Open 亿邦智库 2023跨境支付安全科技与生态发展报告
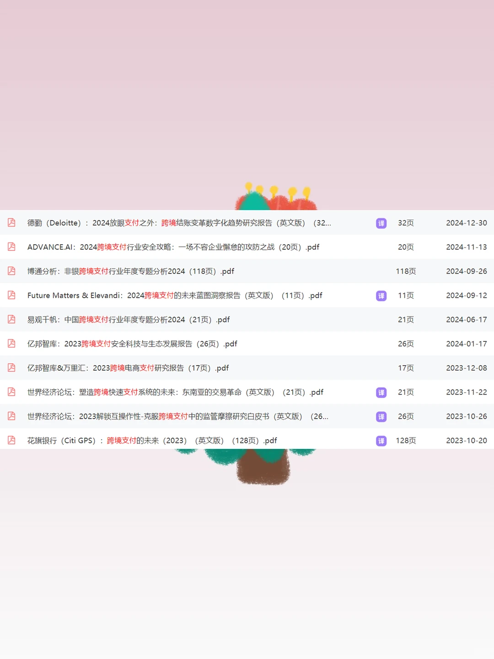Image resolution: width=494 pixels, height=659 pixels. click(x=132, y=344)
